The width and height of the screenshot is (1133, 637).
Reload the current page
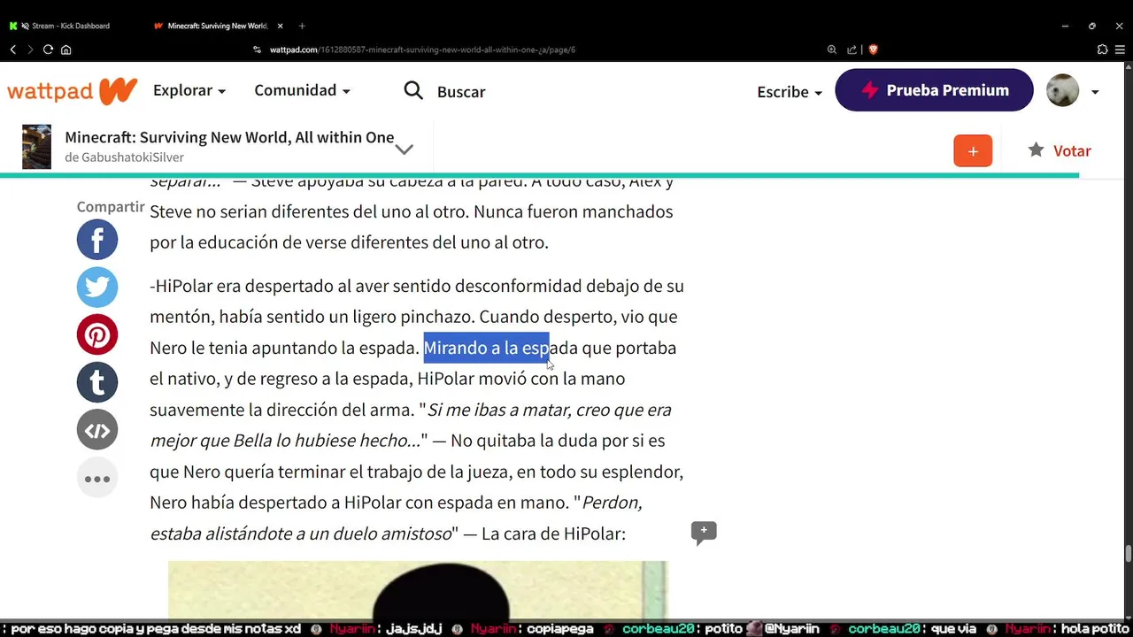48,50
